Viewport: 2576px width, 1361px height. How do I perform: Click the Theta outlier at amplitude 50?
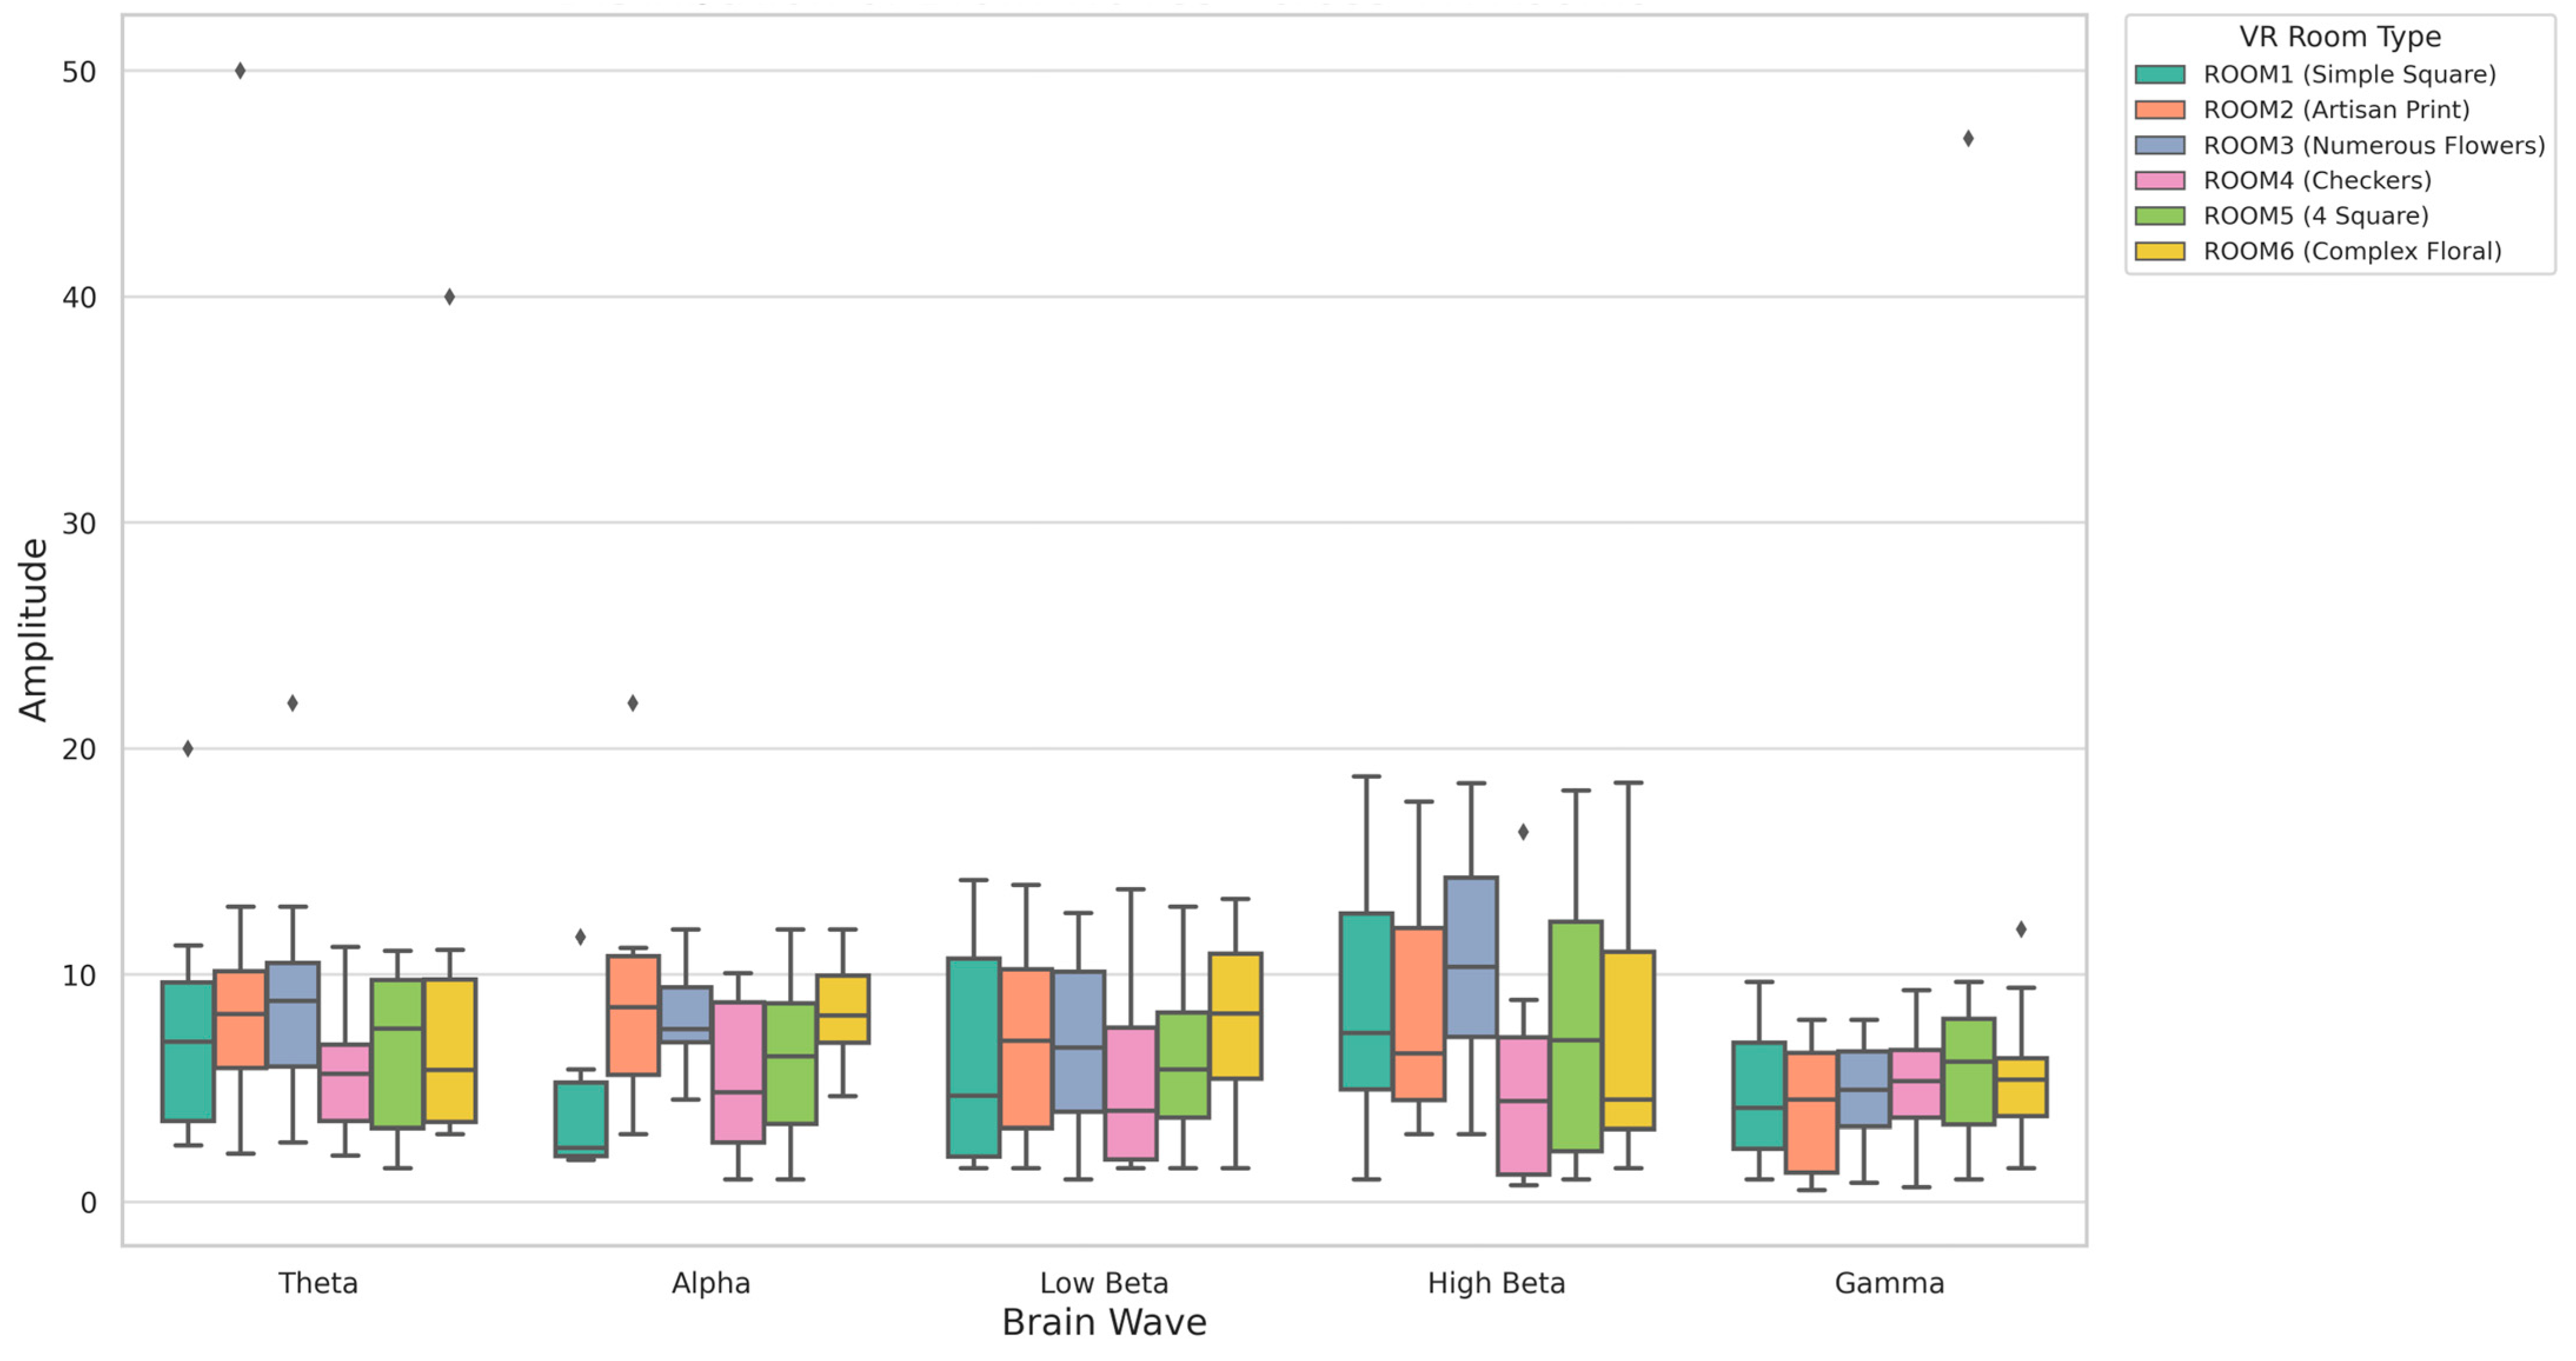(x=240, y=71)
